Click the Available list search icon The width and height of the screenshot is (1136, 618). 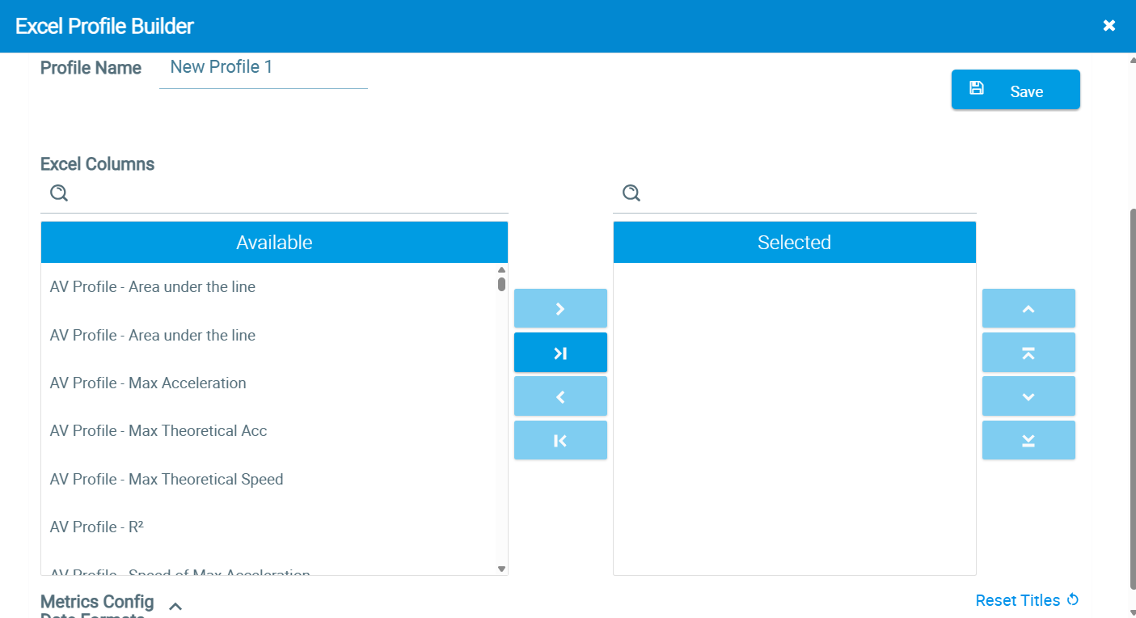[x=59, y=193]
